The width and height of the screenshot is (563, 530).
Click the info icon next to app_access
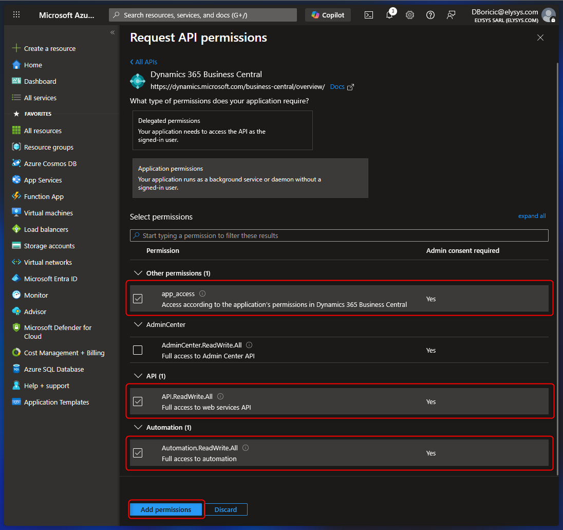pos(202,294)
